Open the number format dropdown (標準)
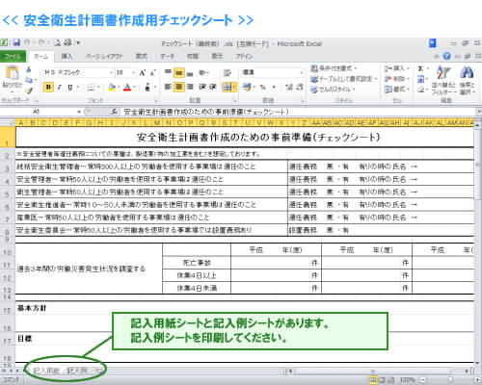This screenshot has width=482, height=385. [x=301, y=73]
